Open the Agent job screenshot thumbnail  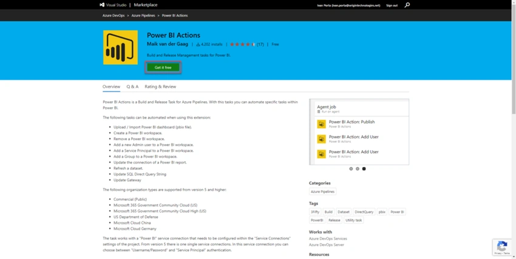(359, 132)
